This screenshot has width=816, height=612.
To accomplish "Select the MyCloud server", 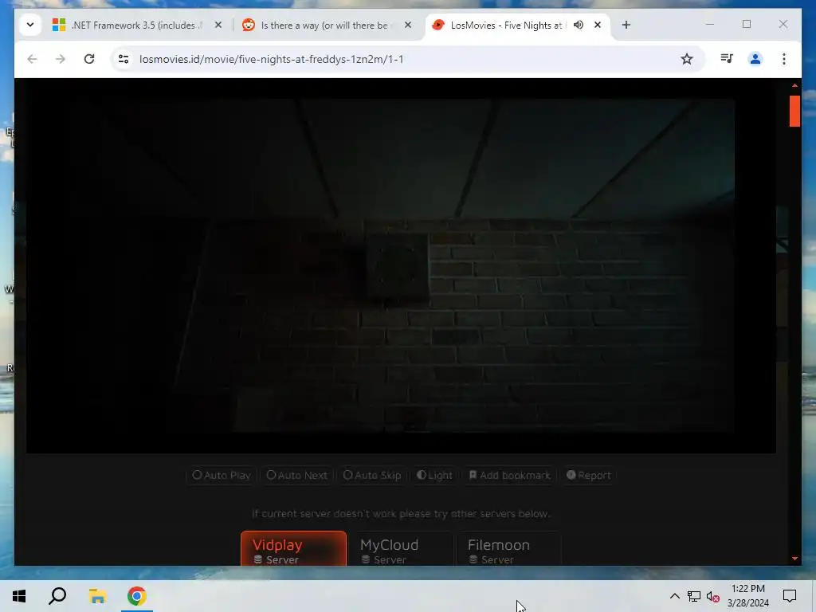I will pos(402,548).
